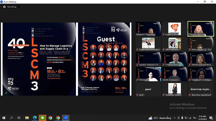Image resolution: width=216 pixels, height=121 pixels.
Task: Select Tharinee Manisri active speaker tile
Action: pos(201,29)
